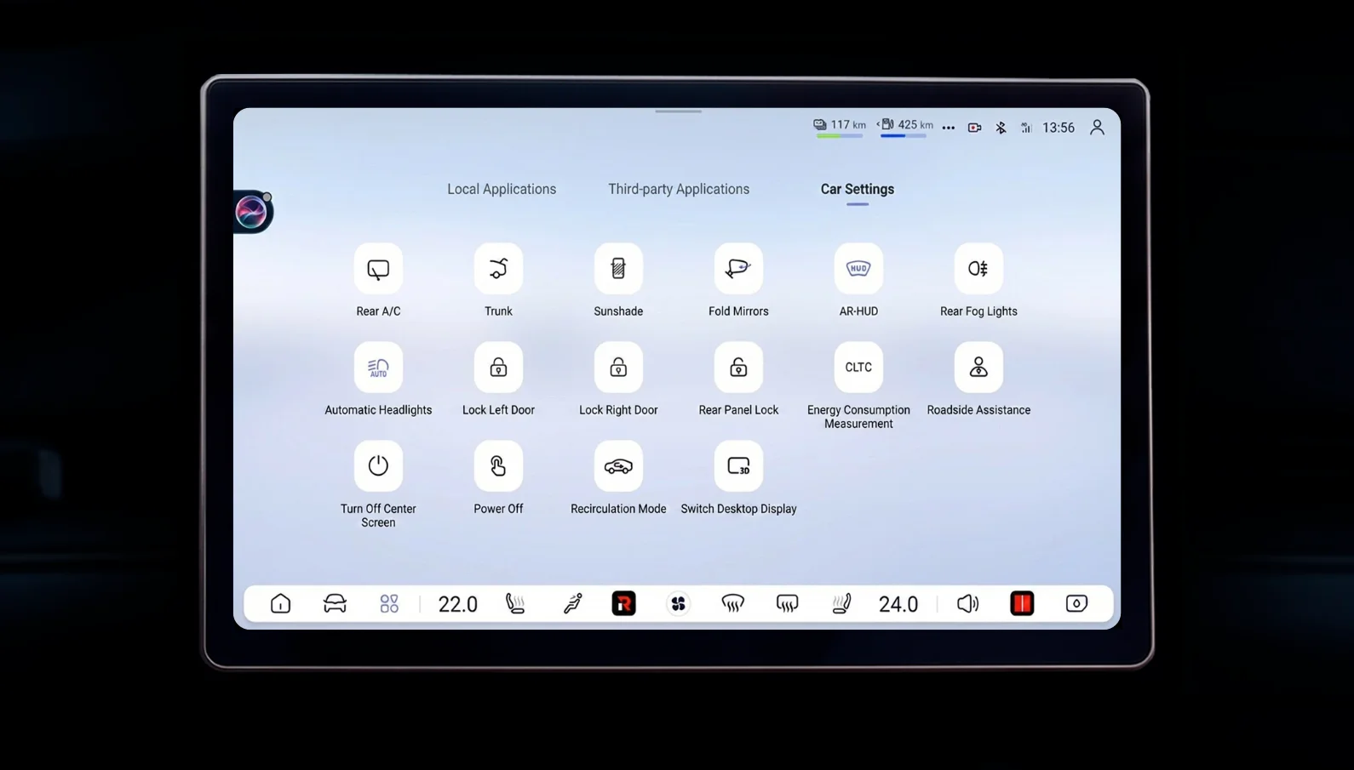
Task: Tap the Power Off icon
Action: coord(498,466)
